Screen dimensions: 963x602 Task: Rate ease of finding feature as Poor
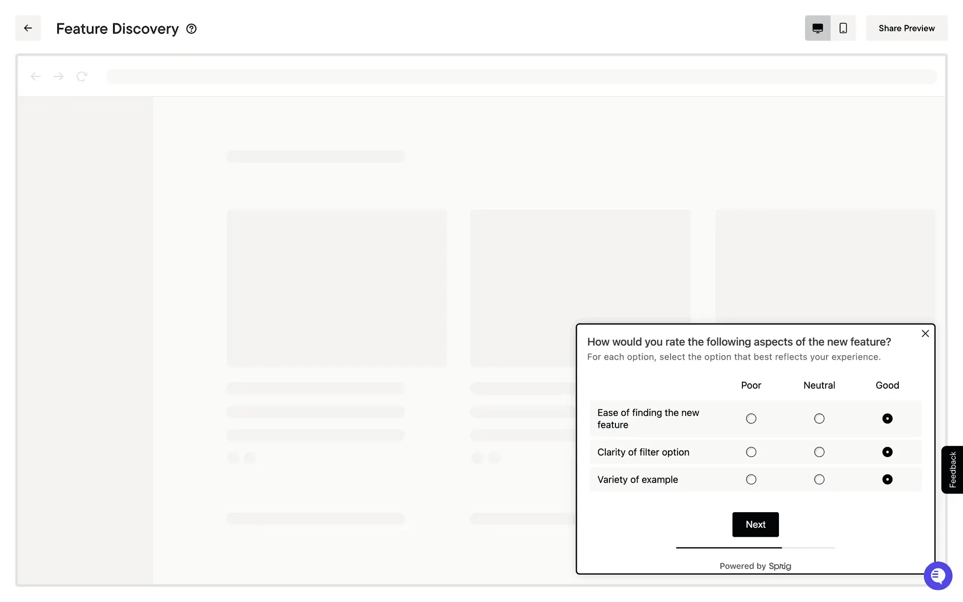(751, 418)
